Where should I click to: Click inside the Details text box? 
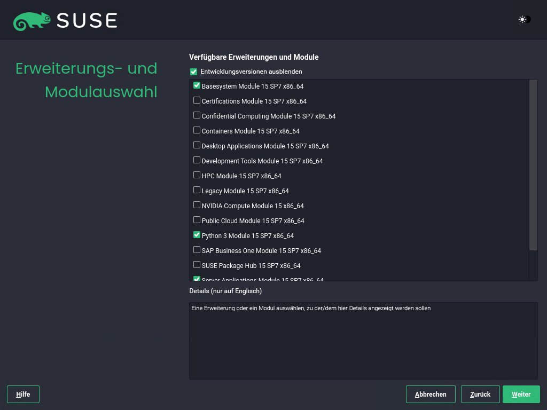363,341
